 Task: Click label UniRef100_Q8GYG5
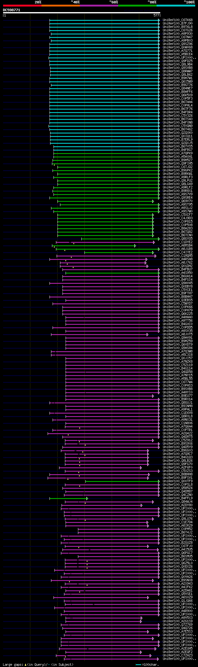coord(178,238)
